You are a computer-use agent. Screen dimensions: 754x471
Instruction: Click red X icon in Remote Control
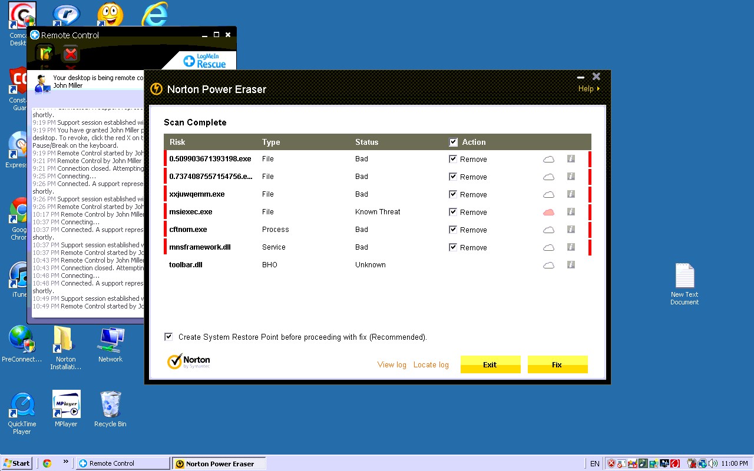[71, 54]
